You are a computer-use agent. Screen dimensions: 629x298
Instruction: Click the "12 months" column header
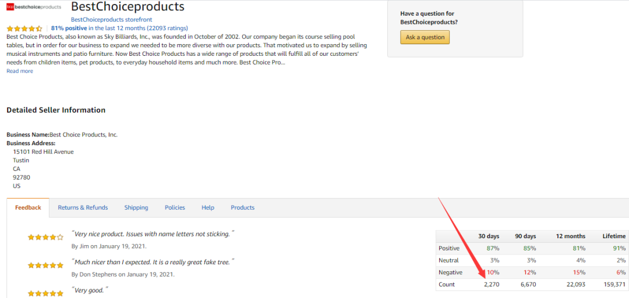pyautogui.click(x=570, y=236)
